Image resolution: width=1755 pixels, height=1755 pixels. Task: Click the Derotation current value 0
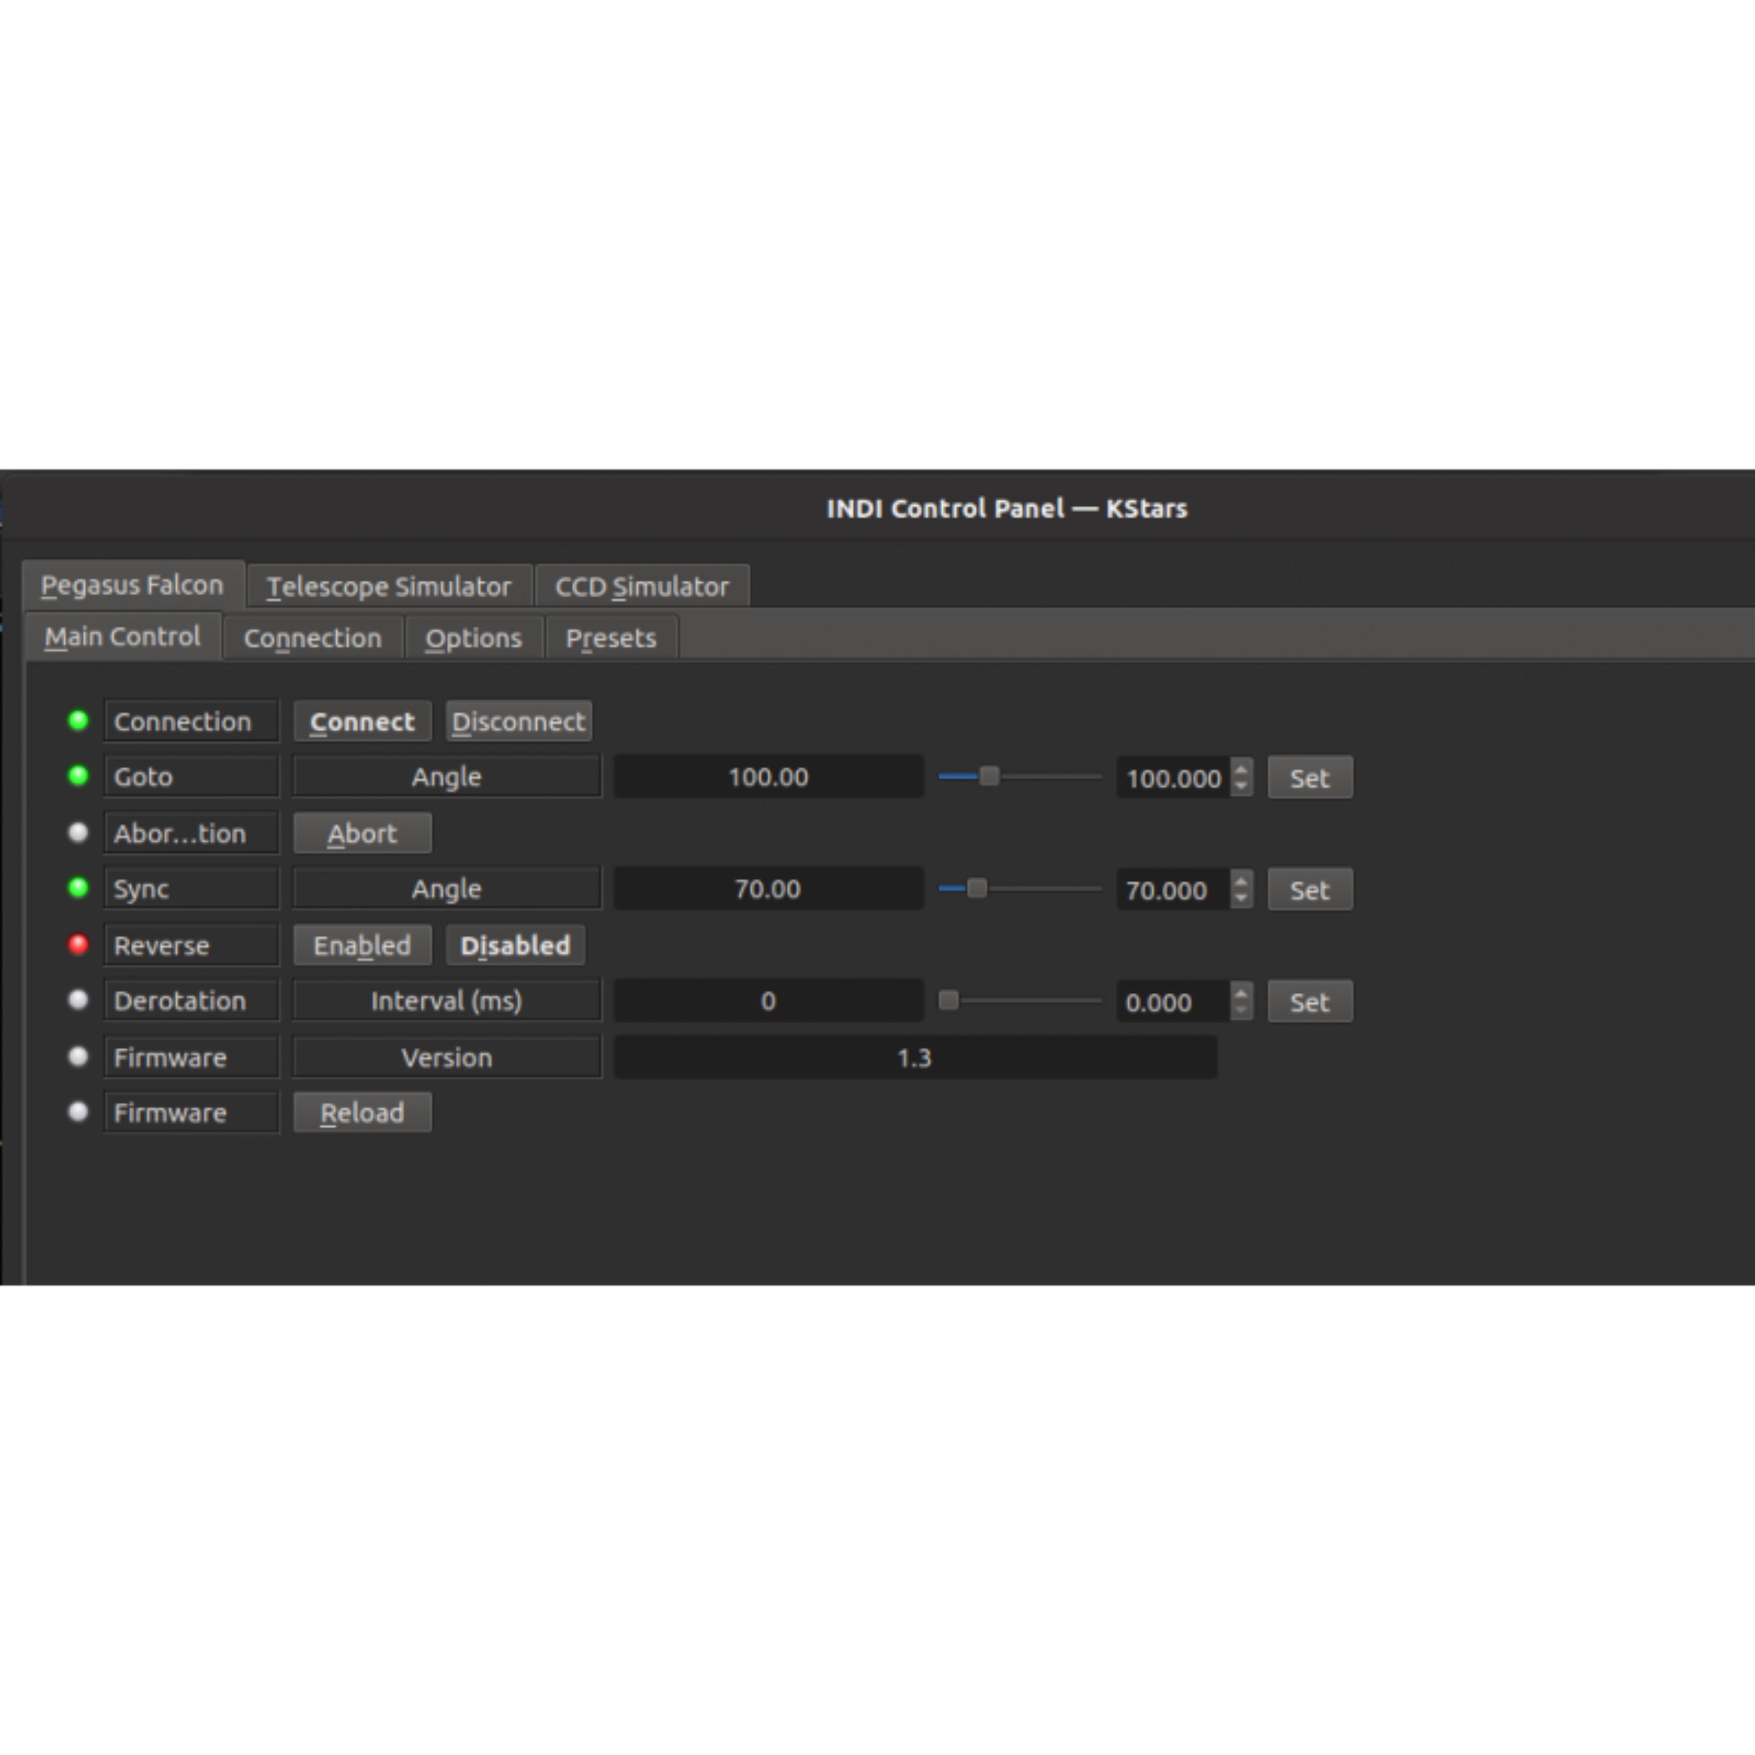coord(768,1001)
